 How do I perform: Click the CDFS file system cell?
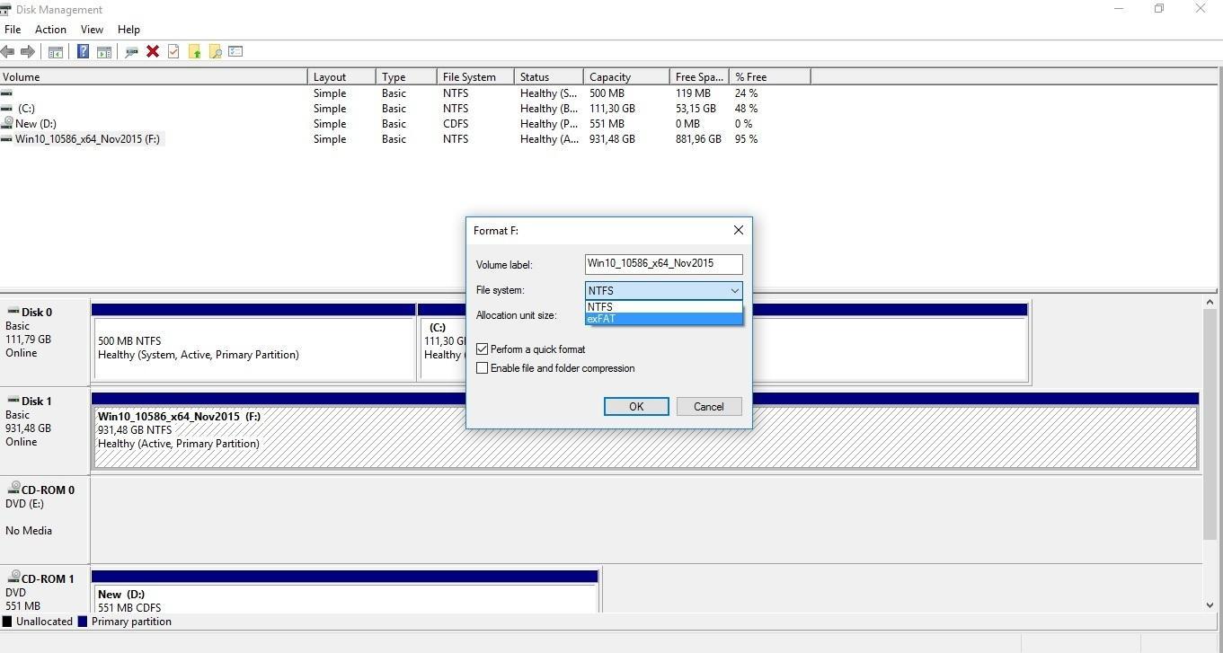point(456,124)
